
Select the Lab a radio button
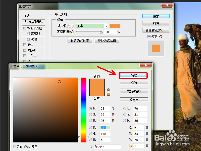125,115
